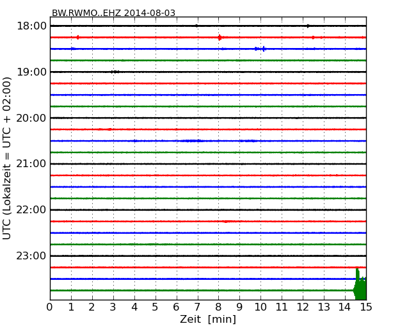Click the red blip near minute 8 on 22:15 trace
Viewport: 416px width, 333px height.
click(x=227, y=221)
